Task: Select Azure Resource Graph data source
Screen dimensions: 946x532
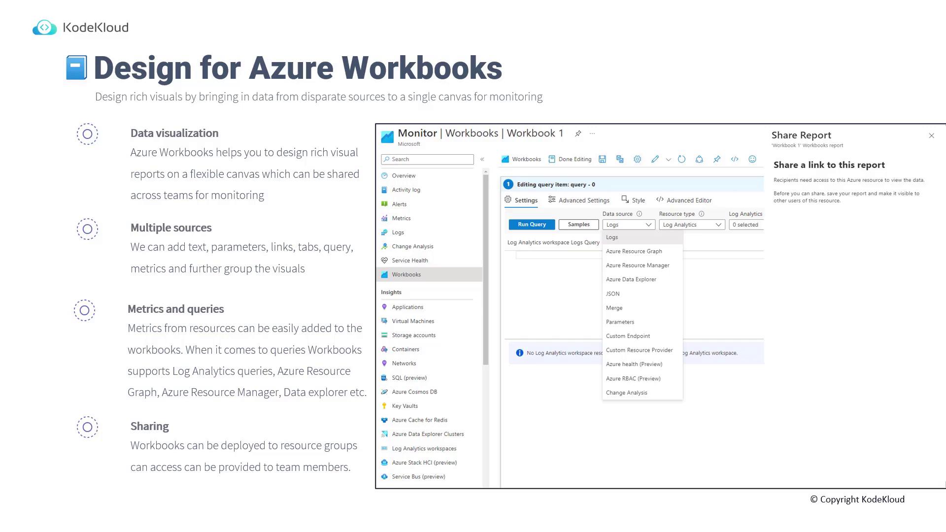Action: (x=634, y=251)
